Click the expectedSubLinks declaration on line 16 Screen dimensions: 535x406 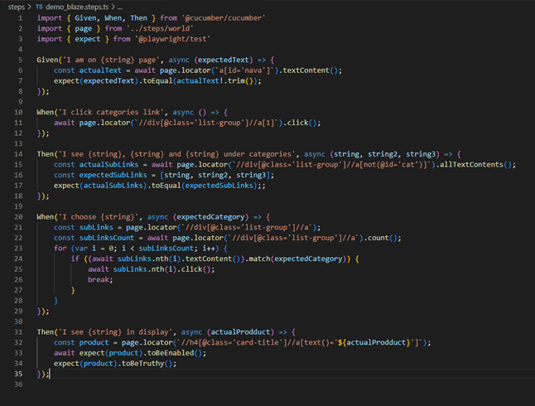point(113,175)
